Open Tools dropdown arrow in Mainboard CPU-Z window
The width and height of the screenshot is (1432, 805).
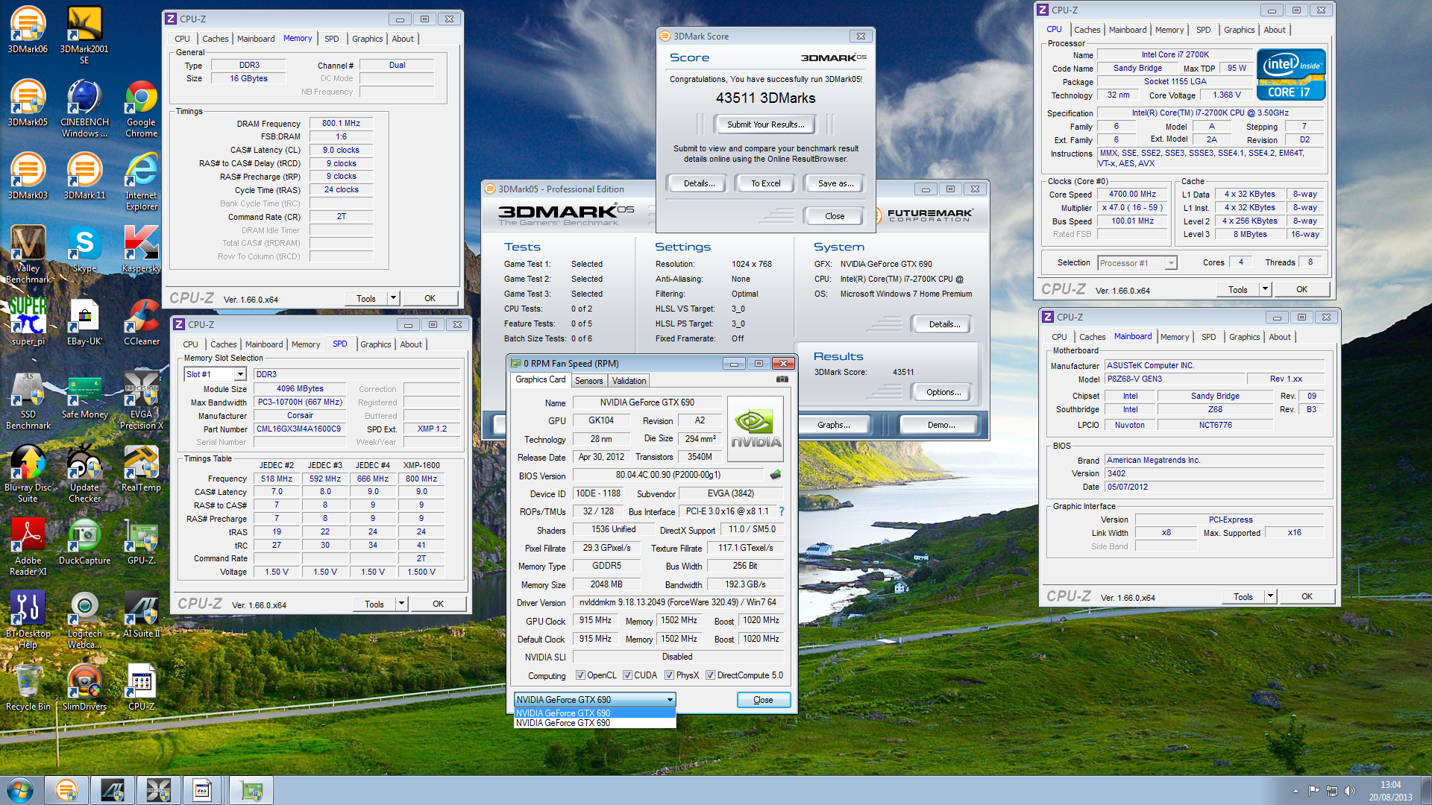click(1270, 596)
